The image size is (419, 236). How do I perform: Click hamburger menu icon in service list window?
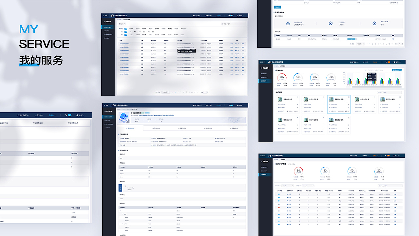coord(104,15)
